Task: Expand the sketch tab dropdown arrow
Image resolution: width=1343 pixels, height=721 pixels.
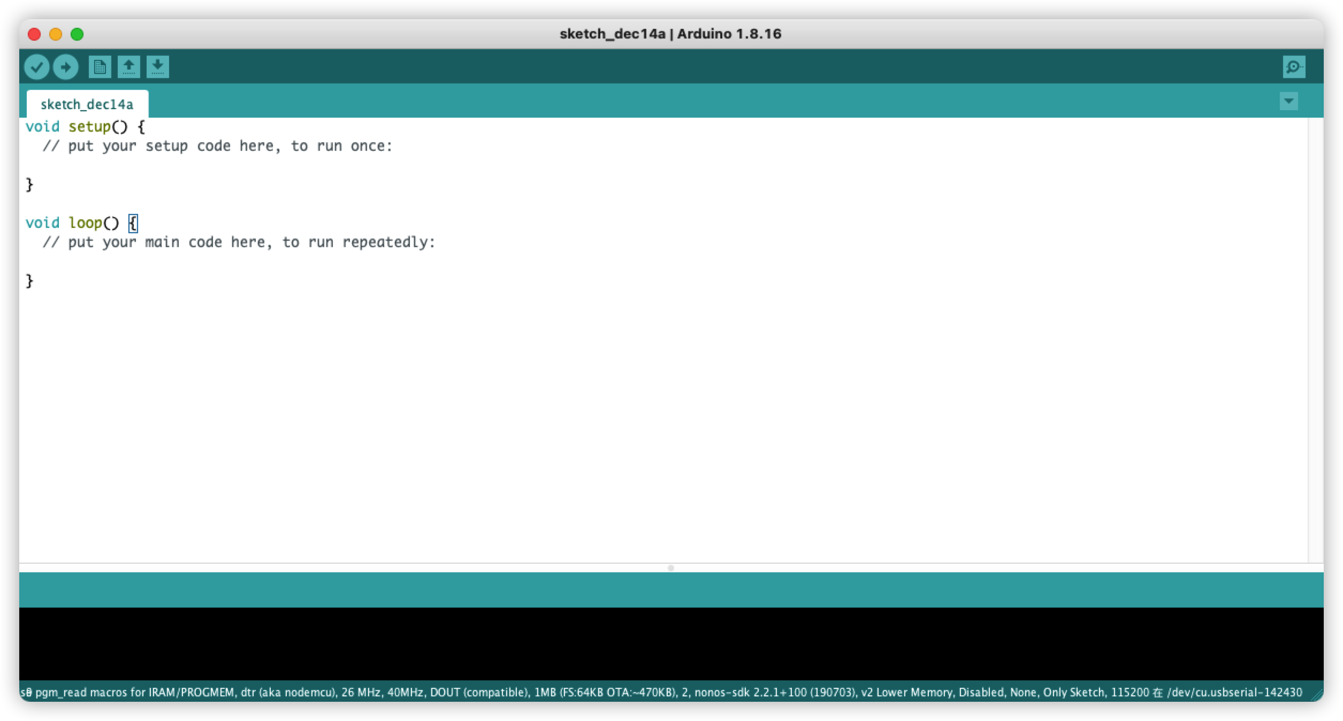Action: coord(1289,101)
